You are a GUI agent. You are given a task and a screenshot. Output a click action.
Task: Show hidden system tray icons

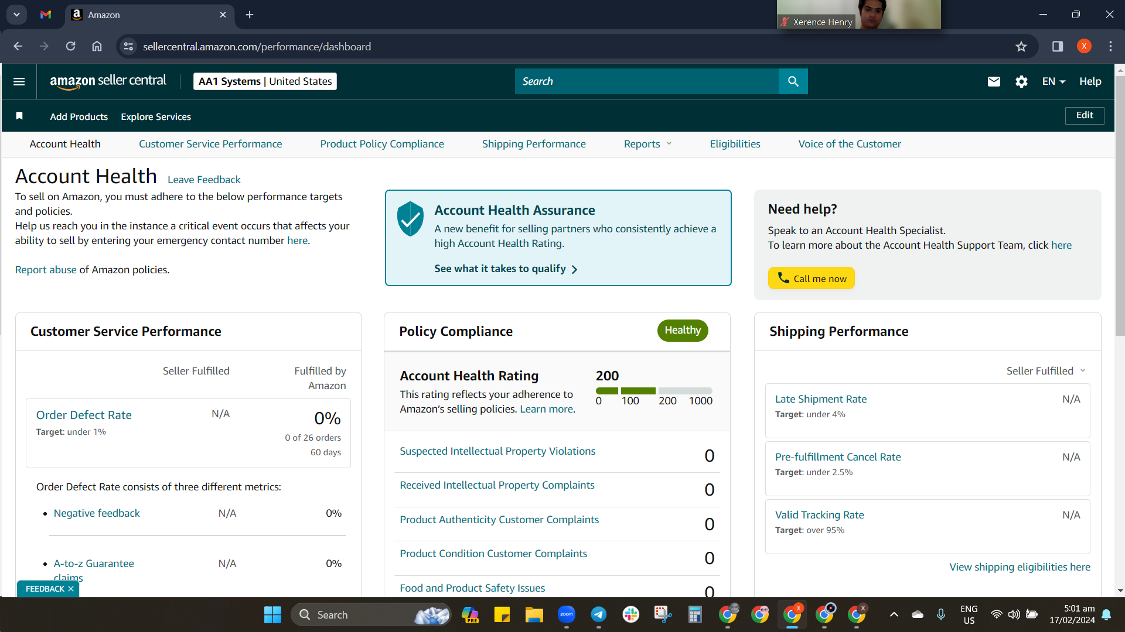click(x=894, y=614)
